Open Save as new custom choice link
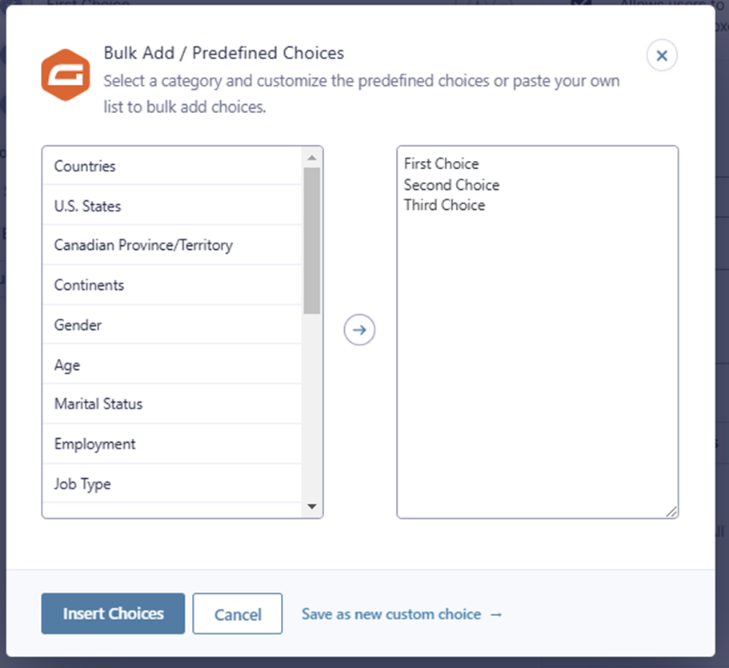Screen dimensions: 729x668 pyautogui.click(x=402, y=614)
